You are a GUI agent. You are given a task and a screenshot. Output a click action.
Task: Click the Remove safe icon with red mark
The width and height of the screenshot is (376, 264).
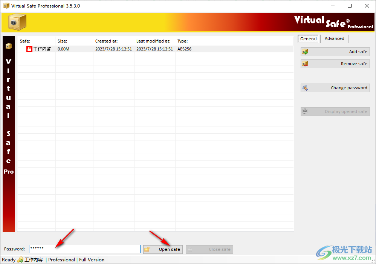(305, 64)
